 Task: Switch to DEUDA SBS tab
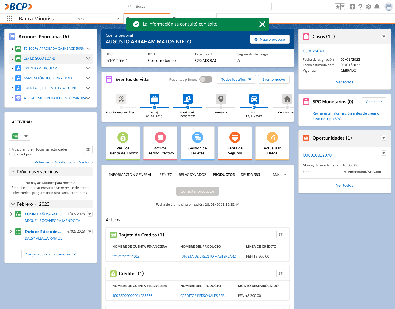click(x=250, y=174)
